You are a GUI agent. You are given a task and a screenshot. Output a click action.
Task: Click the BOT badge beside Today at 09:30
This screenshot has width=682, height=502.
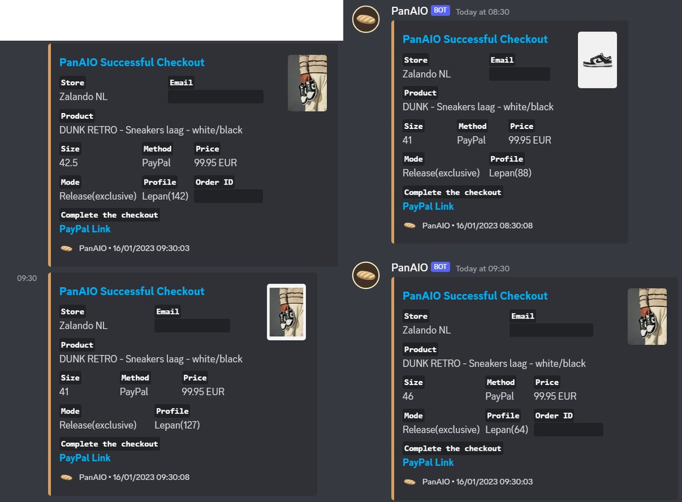[x=440, y=267]
